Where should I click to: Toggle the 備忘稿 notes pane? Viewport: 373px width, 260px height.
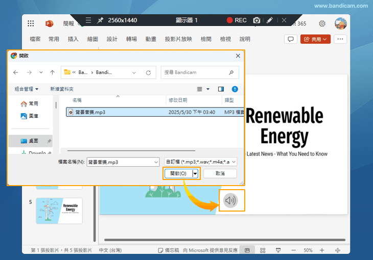point(169,250)
